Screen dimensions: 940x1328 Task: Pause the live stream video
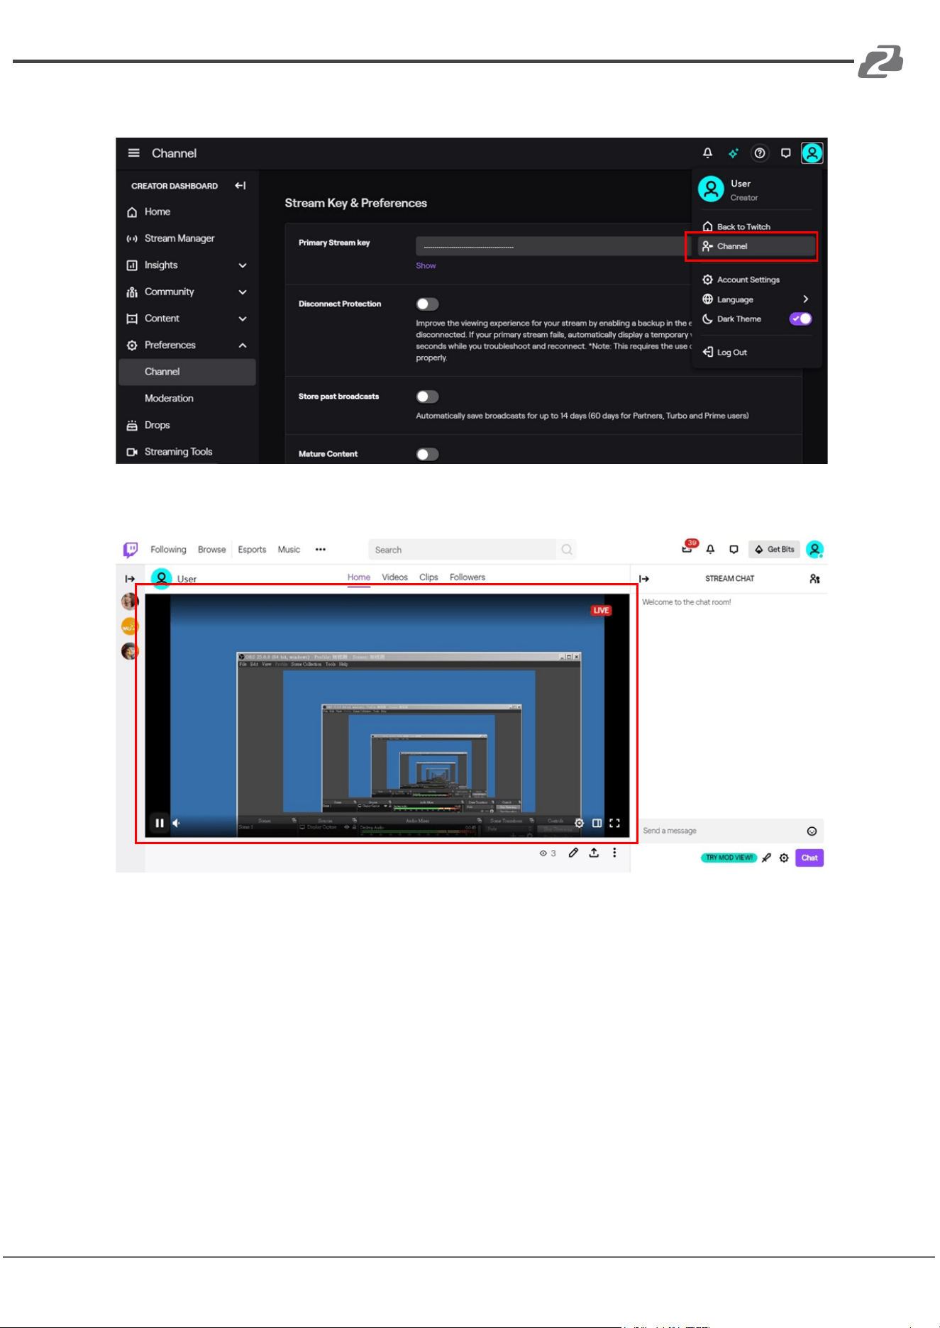pyautogui.click(x=160, y=823)
